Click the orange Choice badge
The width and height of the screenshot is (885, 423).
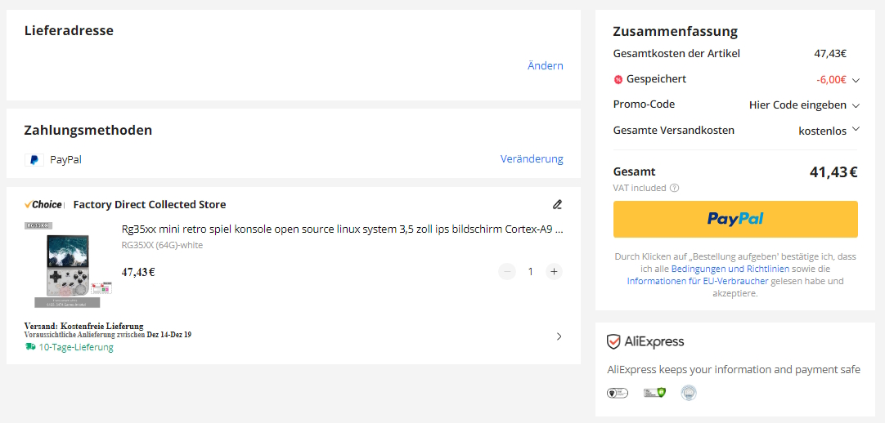(43, 204)
